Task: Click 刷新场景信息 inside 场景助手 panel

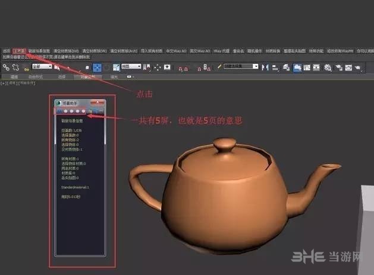Action: click(72, 121)
